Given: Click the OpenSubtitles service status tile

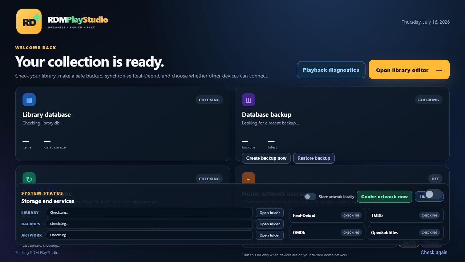Looking at the screenshot, I should tap(405, 233).
